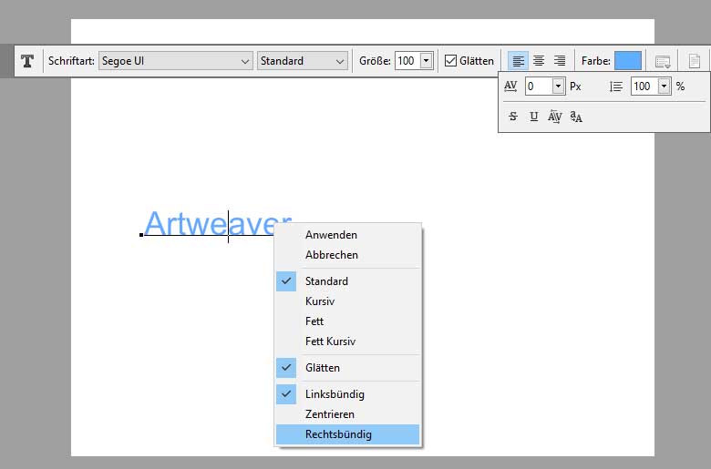
Task: Click the AV character spacing icon
Action: pyautogui.click(x=510, y=87)
